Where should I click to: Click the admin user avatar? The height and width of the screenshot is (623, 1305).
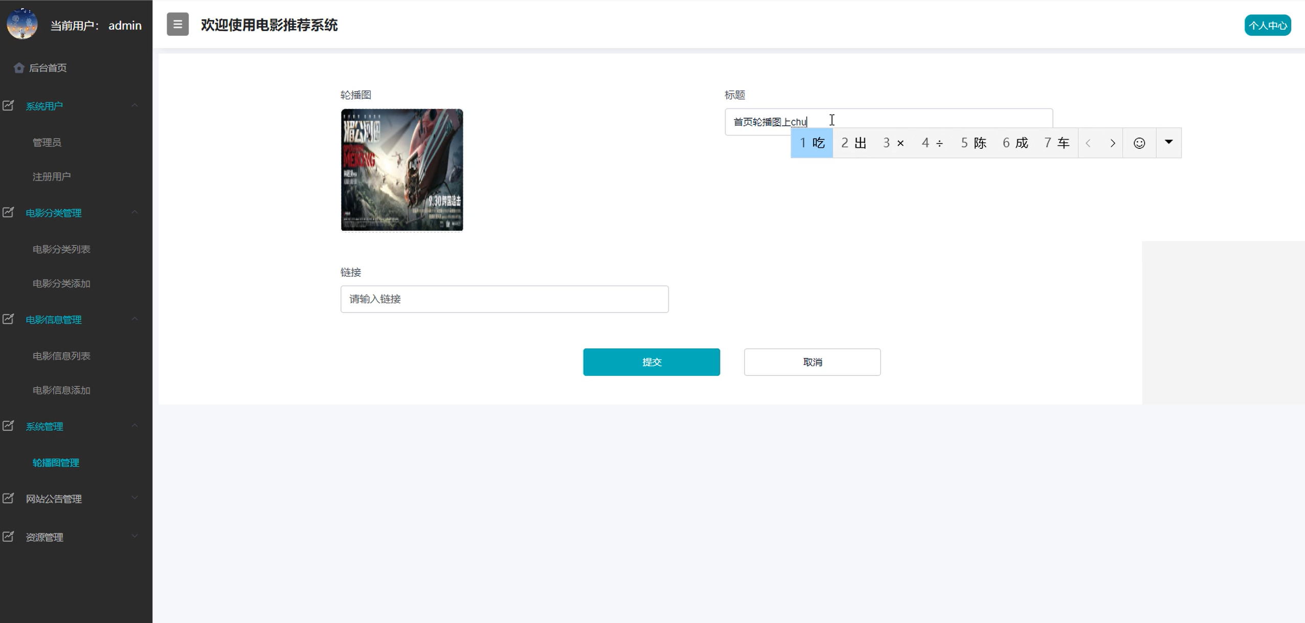pos(22,24)
